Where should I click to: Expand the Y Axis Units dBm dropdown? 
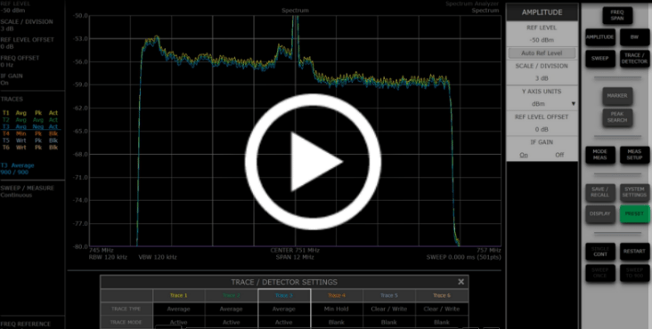pos(542,104)
